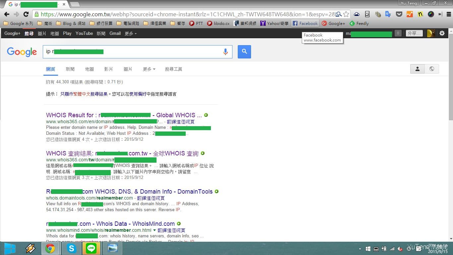Open Skype from the taskbar
Viewport: 453px width, 255px height.
(71, 248)
